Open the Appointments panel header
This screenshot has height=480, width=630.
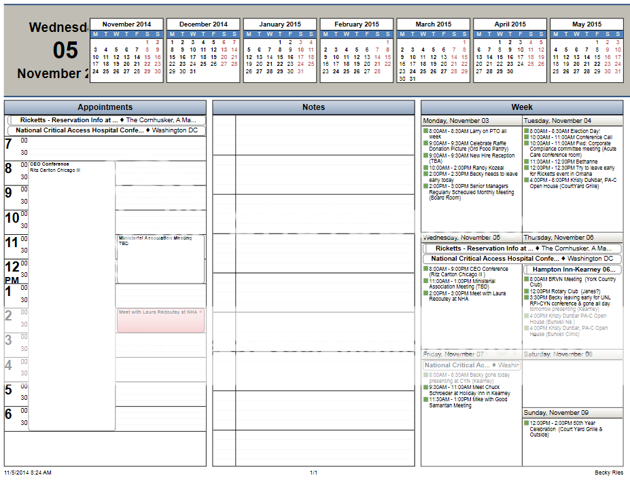[105, 107]
